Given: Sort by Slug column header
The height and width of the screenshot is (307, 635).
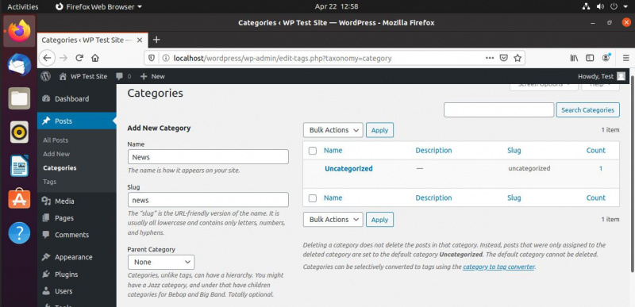Looking at the screenshot, I should tap(514, 150).
